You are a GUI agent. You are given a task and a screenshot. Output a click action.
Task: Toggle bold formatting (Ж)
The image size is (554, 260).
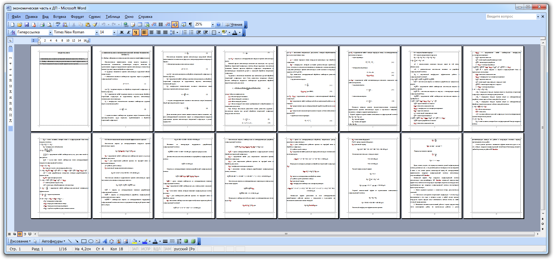click(x=121, y=32)
